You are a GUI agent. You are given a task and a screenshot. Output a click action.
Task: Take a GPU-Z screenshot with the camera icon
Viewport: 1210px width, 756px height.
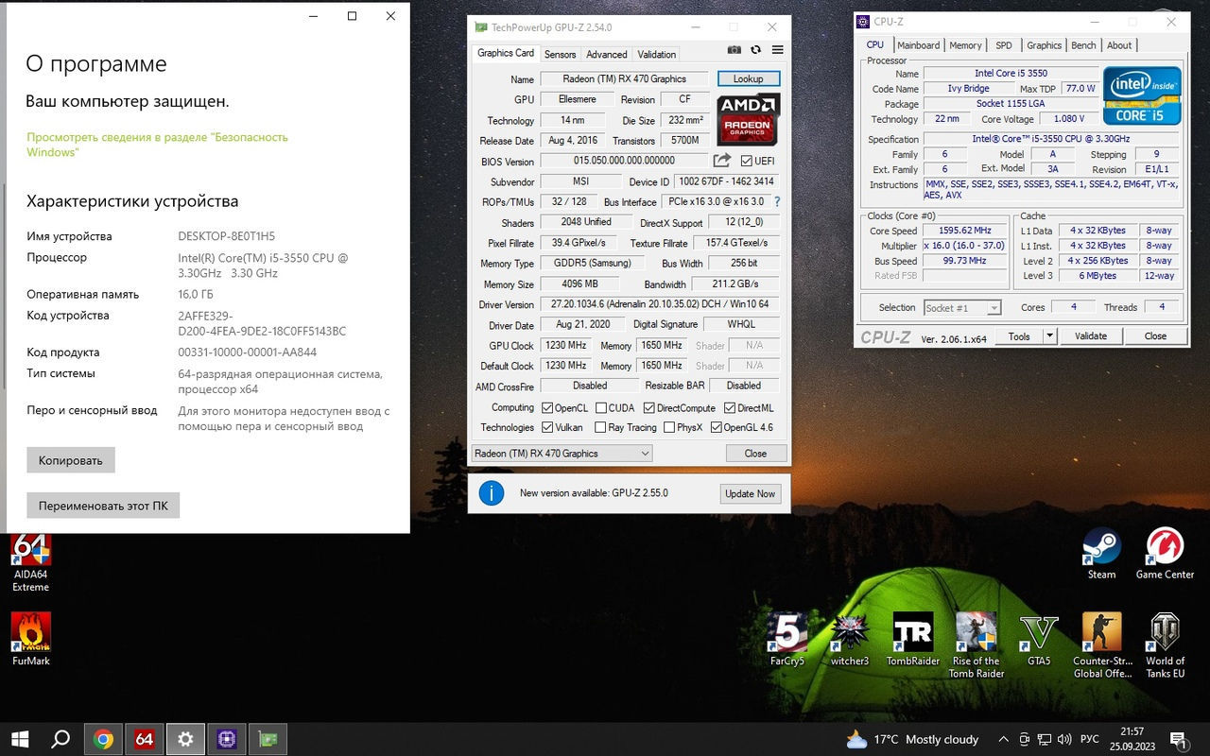[735, 50]
